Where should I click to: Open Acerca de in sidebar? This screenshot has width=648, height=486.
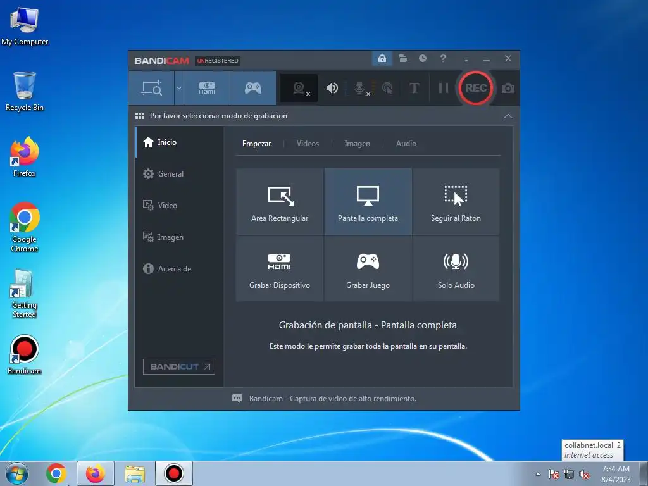point(179,268)
